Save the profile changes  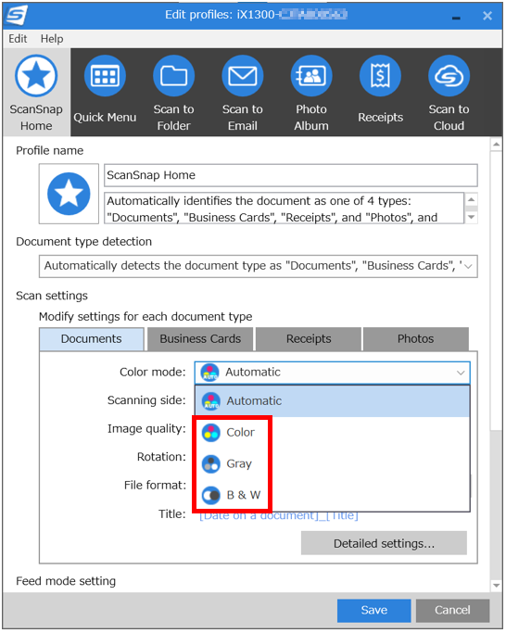click(374, 611)
